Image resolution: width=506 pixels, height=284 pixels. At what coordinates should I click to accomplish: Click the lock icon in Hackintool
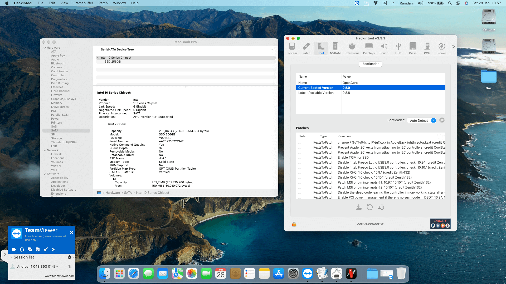[x=294, y=224]
